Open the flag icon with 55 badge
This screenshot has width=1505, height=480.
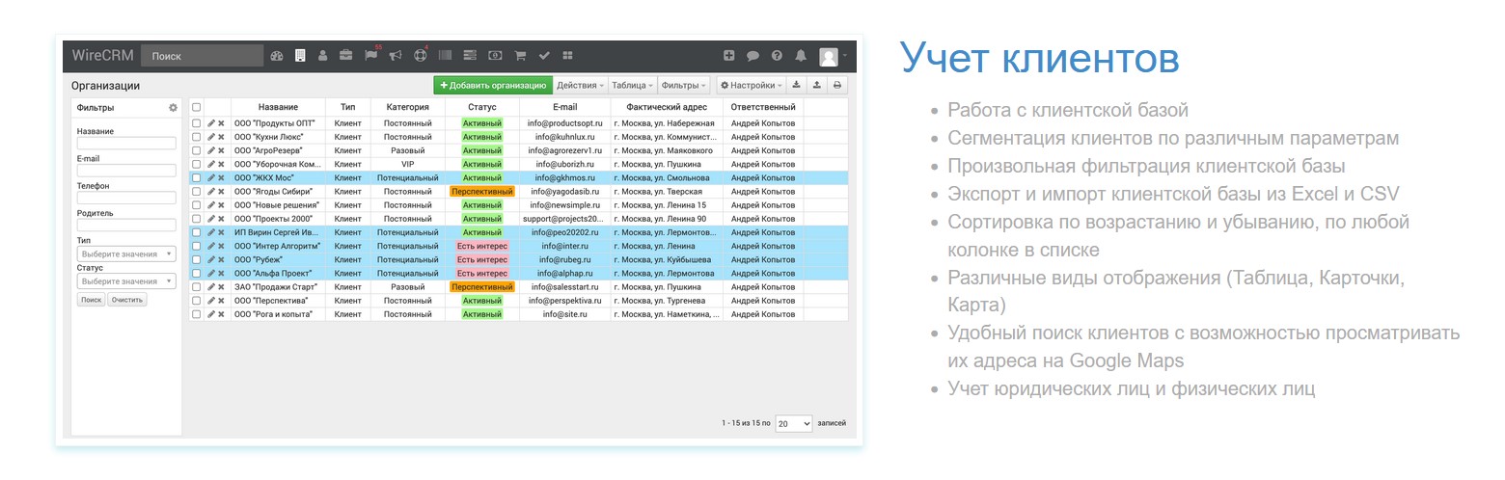(370, 56)
